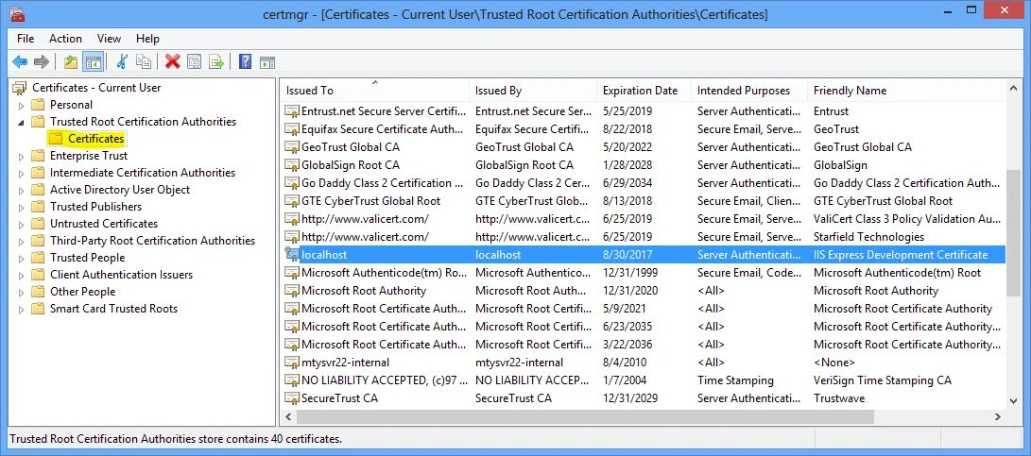
Task: Click the certmgr icon in title bar
Action: [18, 14]
